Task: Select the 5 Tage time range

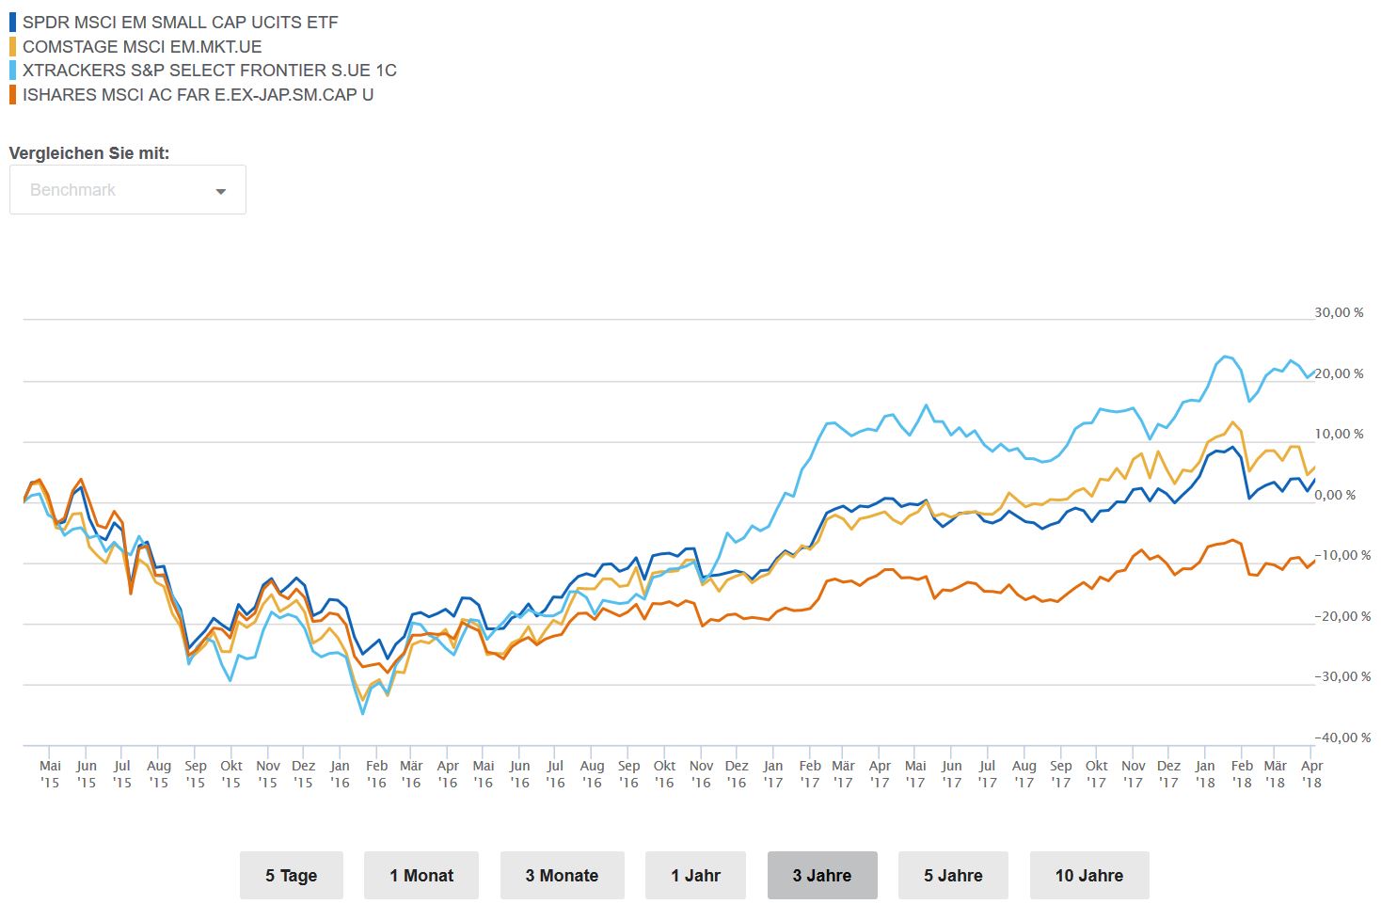Action: click(291, 876)
